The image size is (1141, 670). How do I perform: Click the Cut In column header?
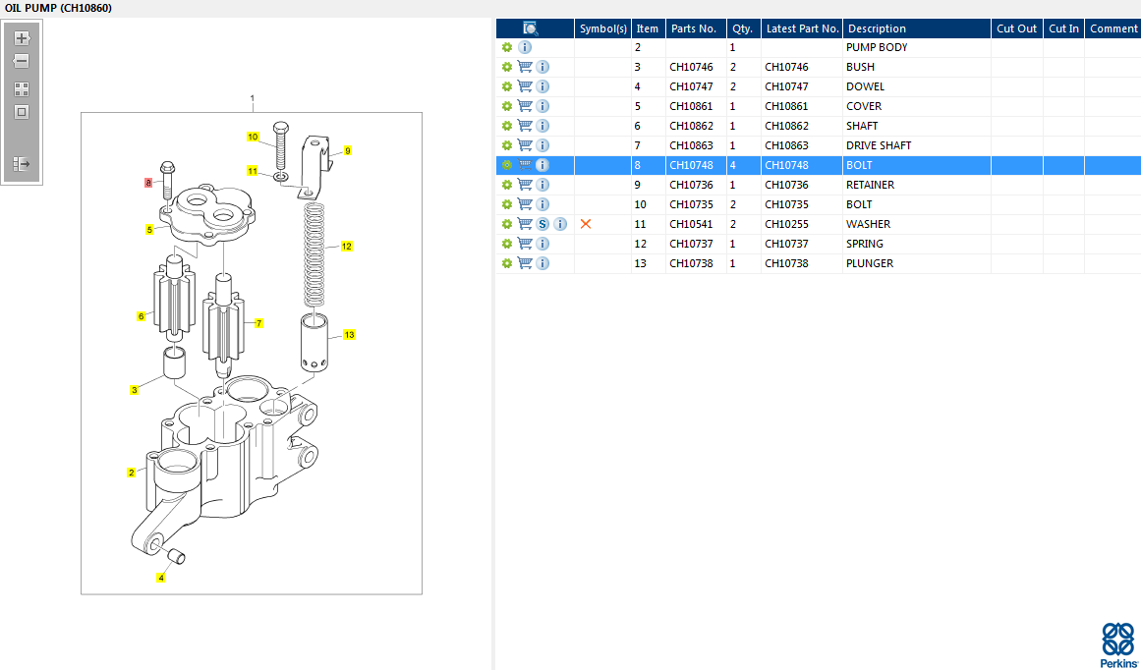[1063, 28]
